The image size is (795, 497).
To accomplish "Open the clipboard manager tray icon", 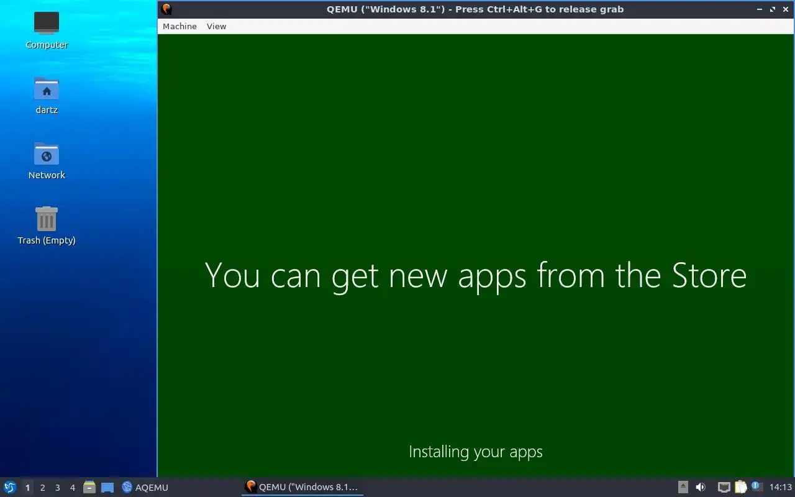I will pos(740,487).
